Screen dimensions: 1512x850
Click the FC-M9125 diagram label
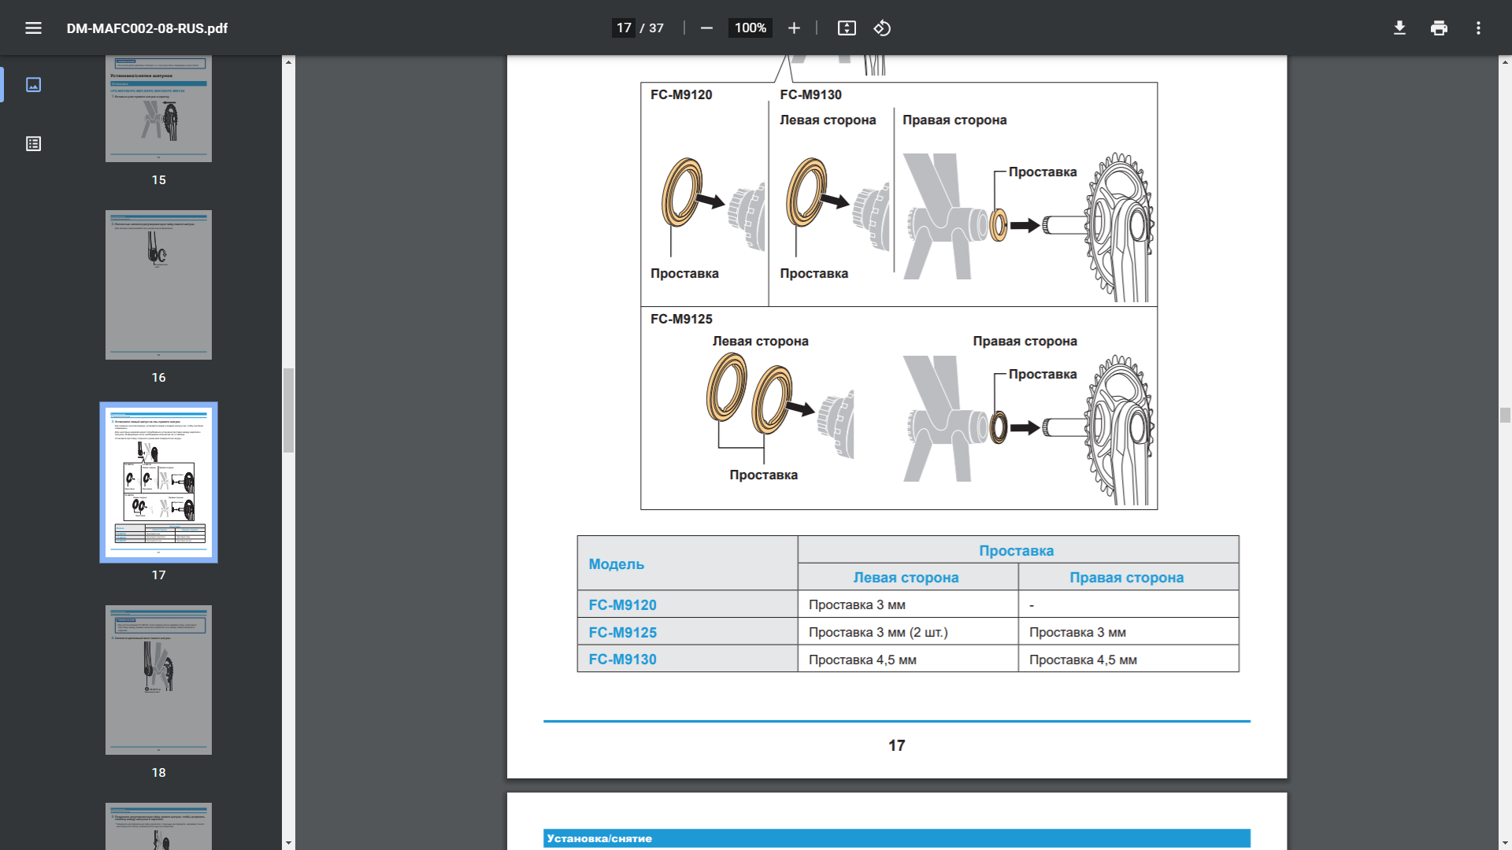[681, 319]
